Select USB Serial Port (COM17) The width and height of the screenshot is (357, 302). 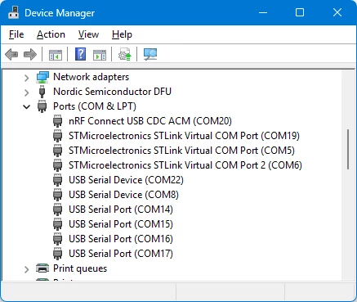point(121,254)
